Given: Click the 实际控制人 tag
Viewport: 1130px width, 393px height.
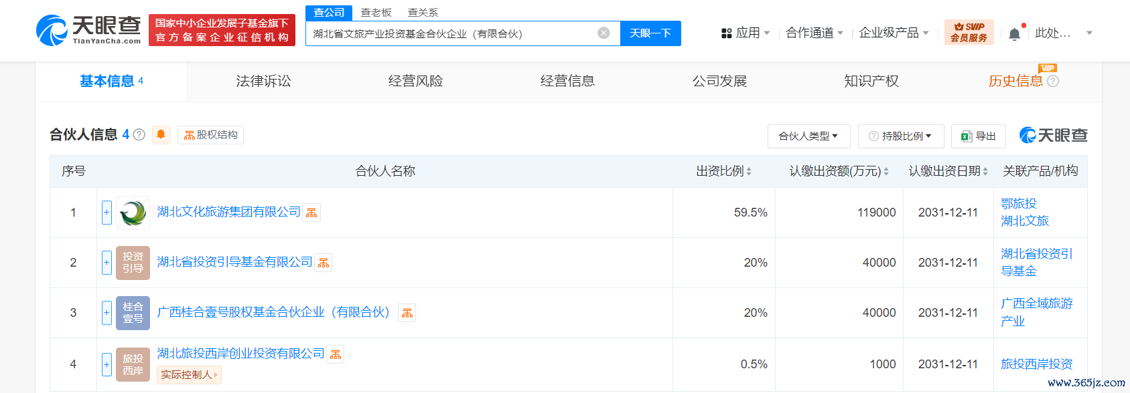Looking at the screenshot, I should point(189,375).
